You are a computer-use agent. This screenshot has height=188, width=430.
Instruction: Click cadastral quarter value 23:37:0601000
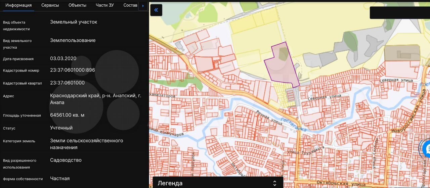tap(68, 83)
